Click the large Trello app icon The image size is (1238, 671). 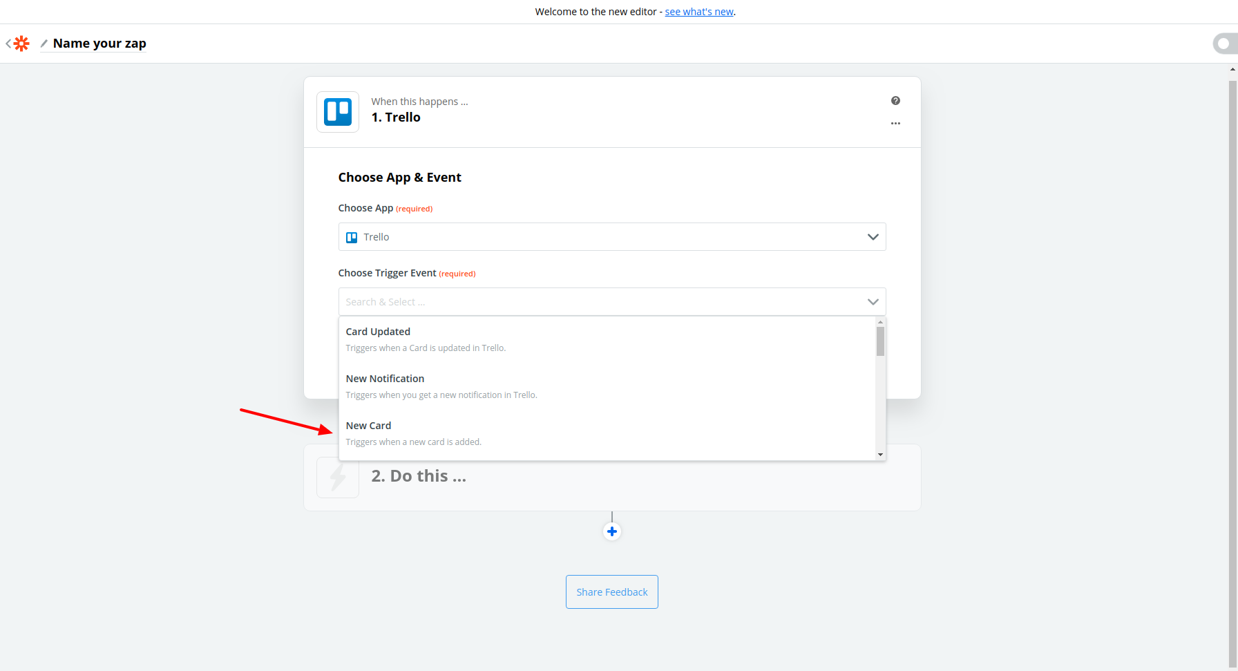tap(338, 112)
